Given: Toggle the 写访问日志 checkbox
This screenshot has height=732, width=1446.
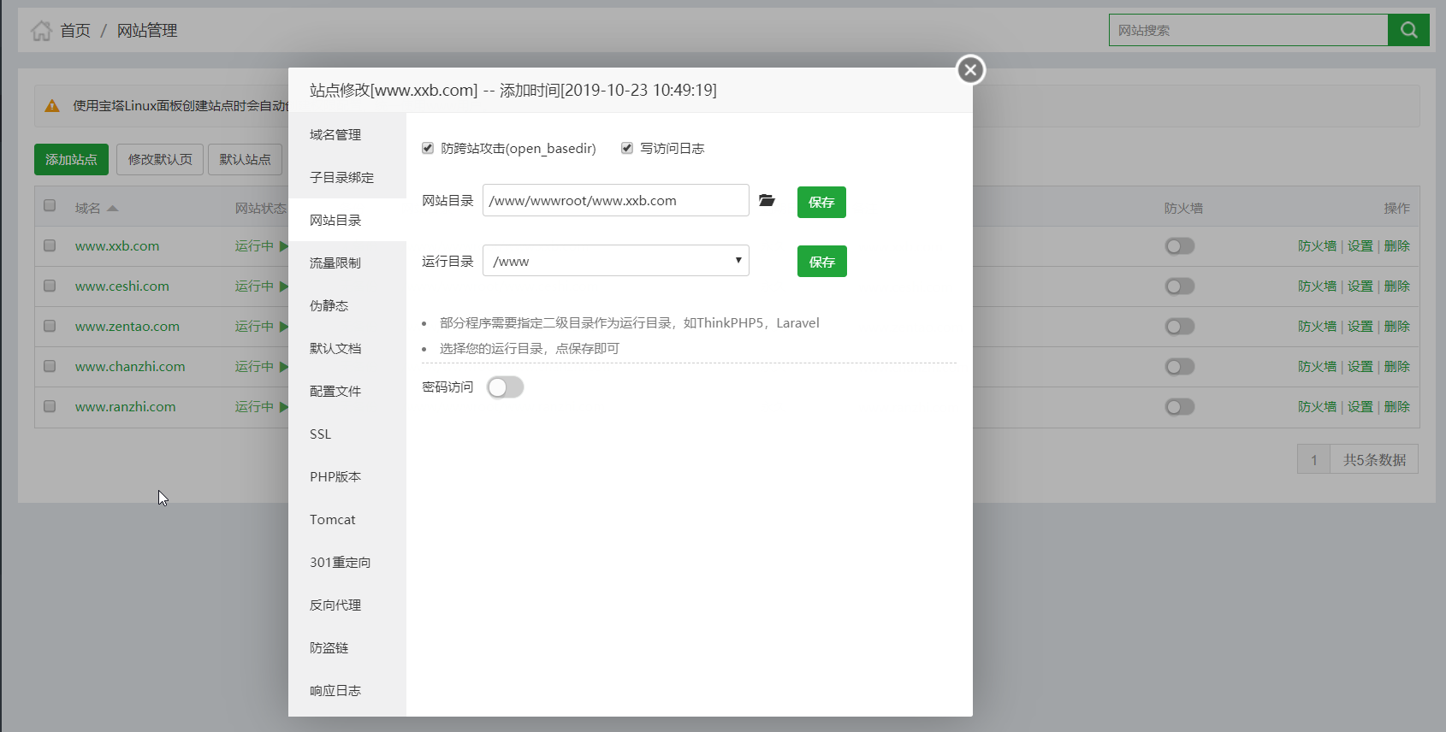Looking at the screenshot, I should pyautogui.click(x=627, y=149).
